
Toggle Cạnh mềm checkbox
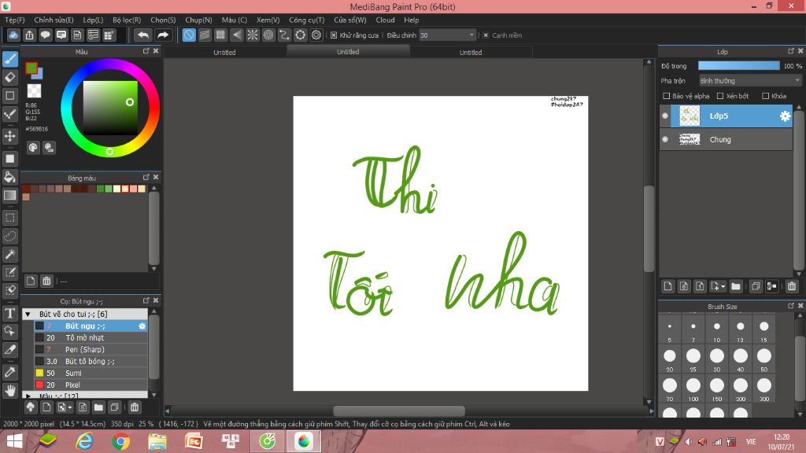tap(486, 35)
